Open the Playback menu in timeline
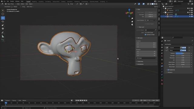 click(x=8, y=101)
